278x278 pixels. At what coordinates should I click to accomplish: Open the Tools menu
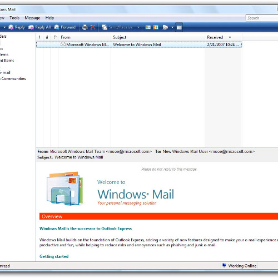pos(14,18)
